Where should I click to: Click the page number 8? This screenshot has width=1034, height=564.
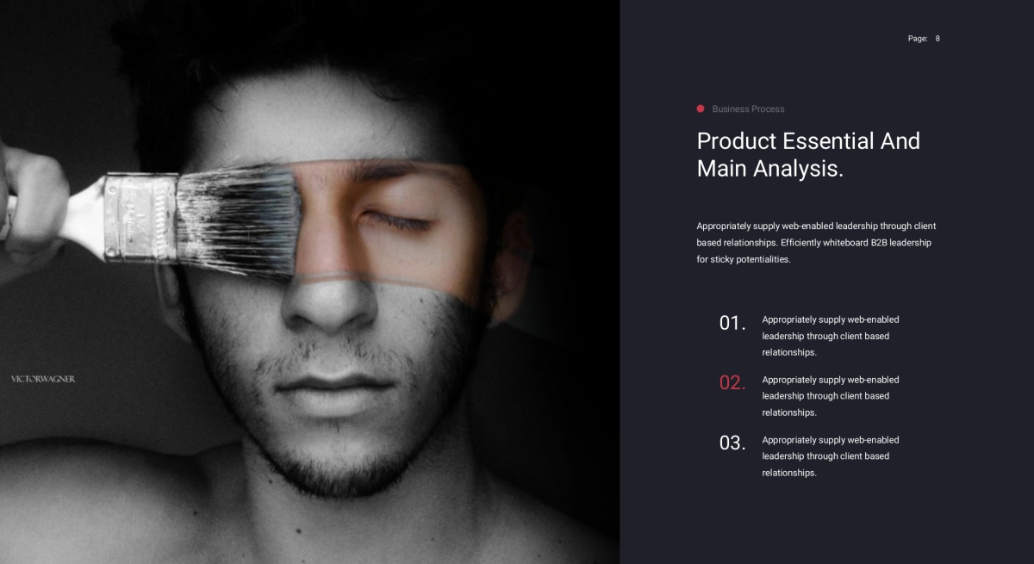point(937,38)
